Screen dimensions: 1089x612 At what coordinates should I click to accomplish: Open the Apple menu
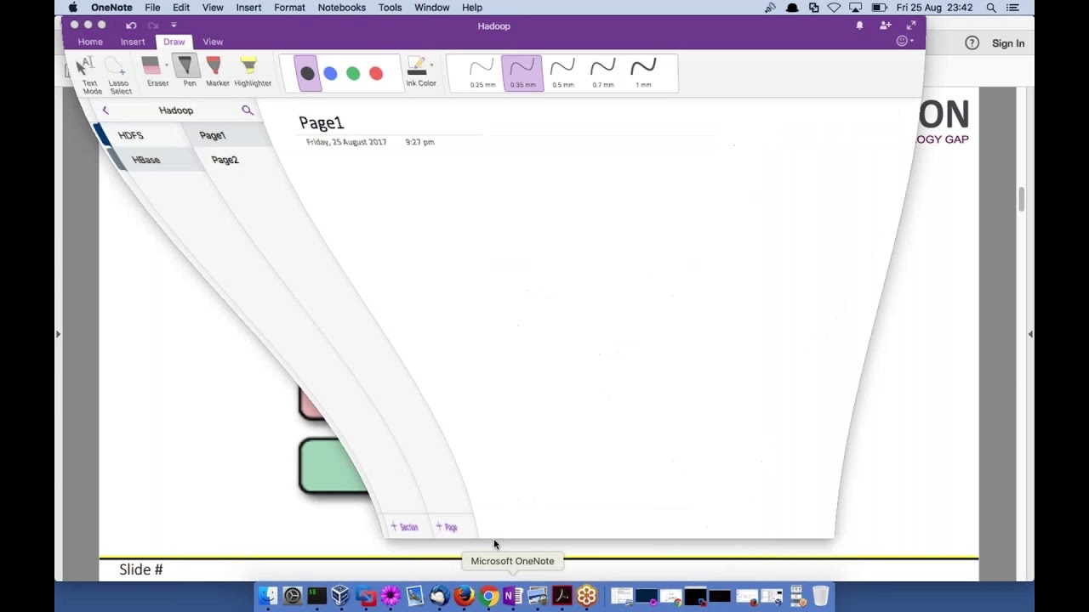(72, 8)
